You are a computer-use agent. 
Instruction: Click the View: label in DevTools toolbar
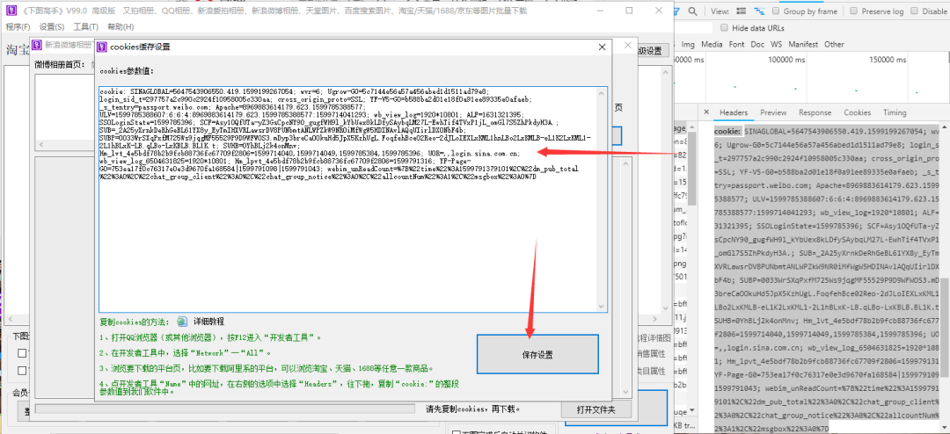(x=720, y=11)
